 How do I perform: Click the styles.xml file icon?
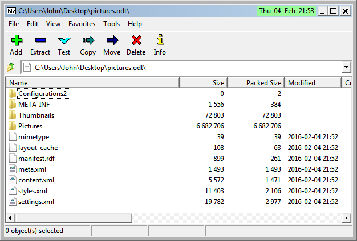click(x=13, y=191)
